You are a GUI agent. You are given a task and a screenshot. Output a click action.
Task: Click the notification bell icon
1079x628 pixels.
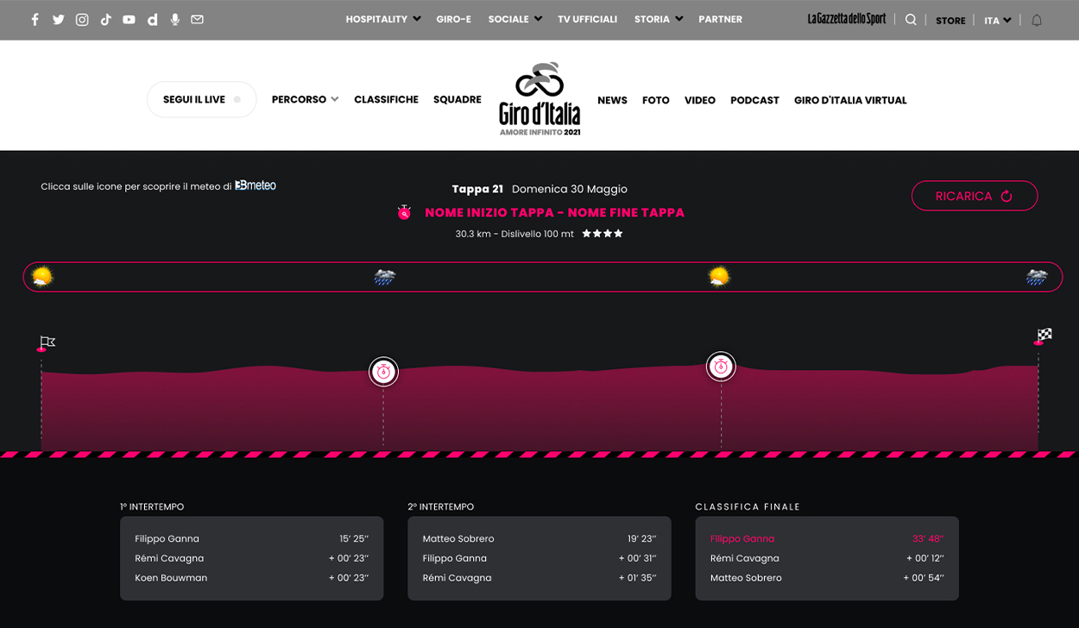point(1037,20)
